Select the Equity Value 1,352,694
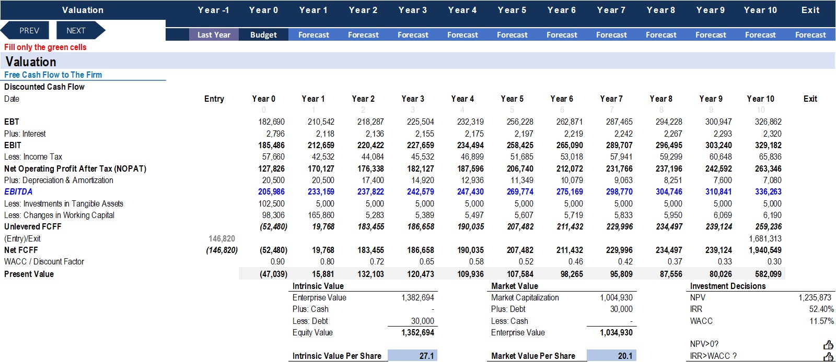 coord(417,332)
